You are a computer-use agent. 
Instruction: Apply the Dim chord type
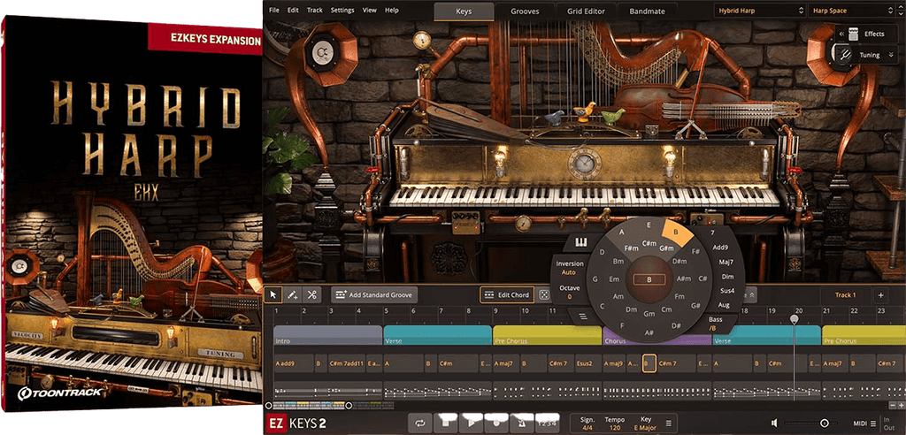pos(727,276)
